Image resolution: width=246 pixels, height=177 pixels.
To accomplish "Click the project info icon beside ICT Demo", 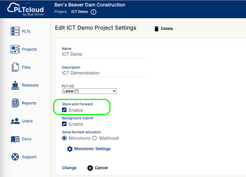I will coord(93,12).
